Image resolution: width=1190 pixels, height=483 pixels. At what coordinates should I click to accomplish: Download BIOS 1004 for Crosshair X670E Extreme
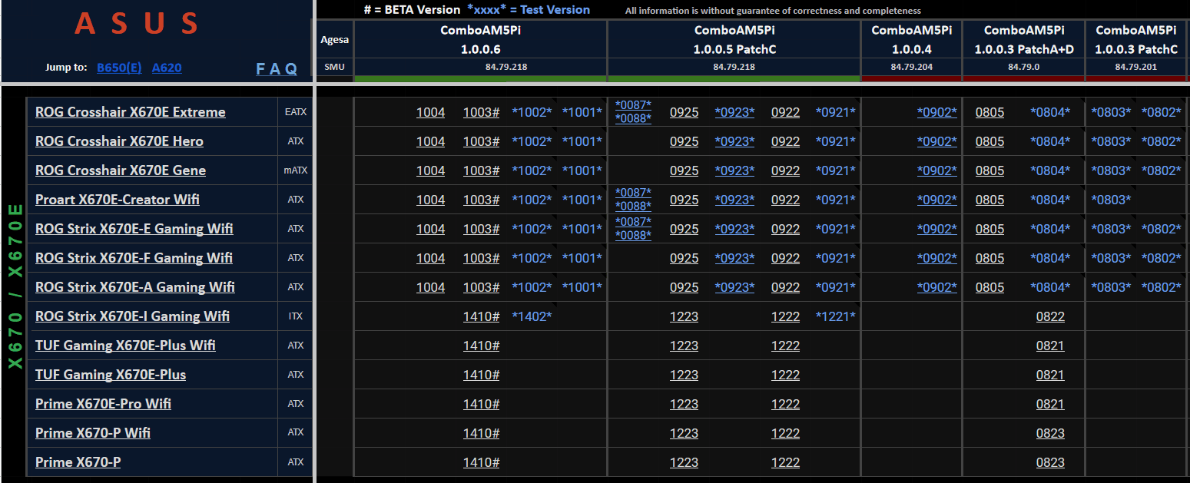pos(430,112)
